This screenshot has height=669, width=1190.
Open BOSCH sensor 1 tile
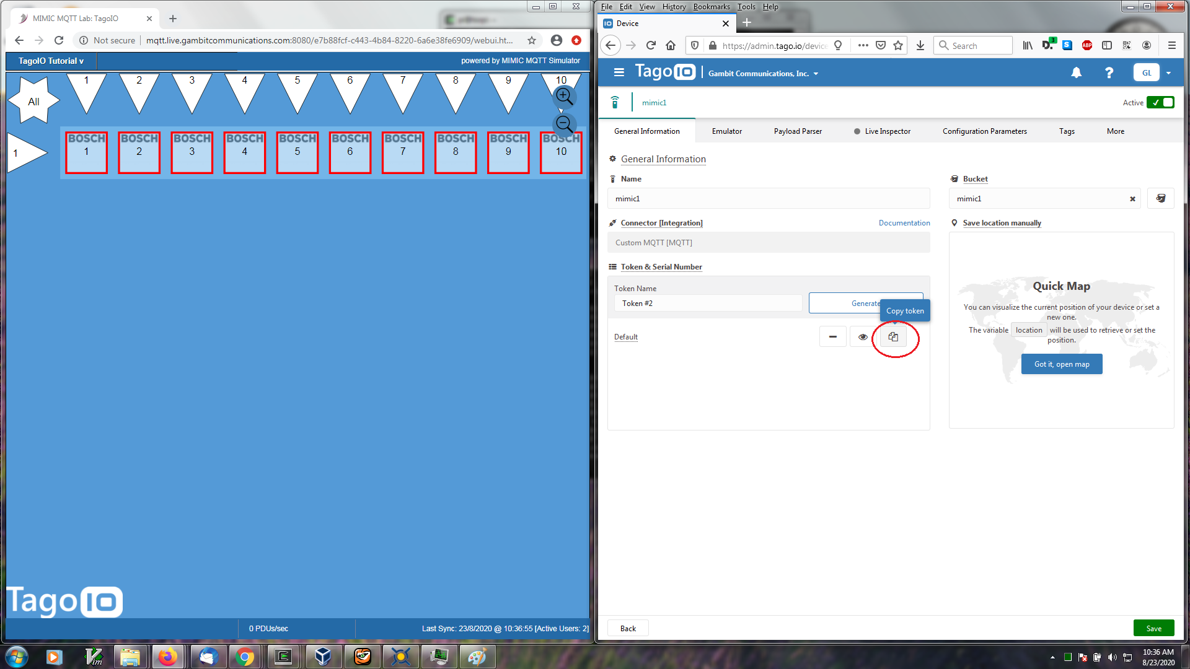coord(86,152)
